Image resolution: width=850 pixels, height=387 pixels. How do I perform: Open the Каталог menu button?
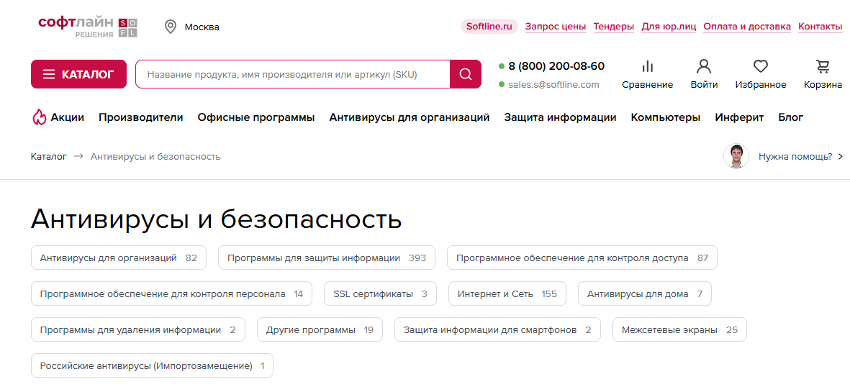click(78, 74)
